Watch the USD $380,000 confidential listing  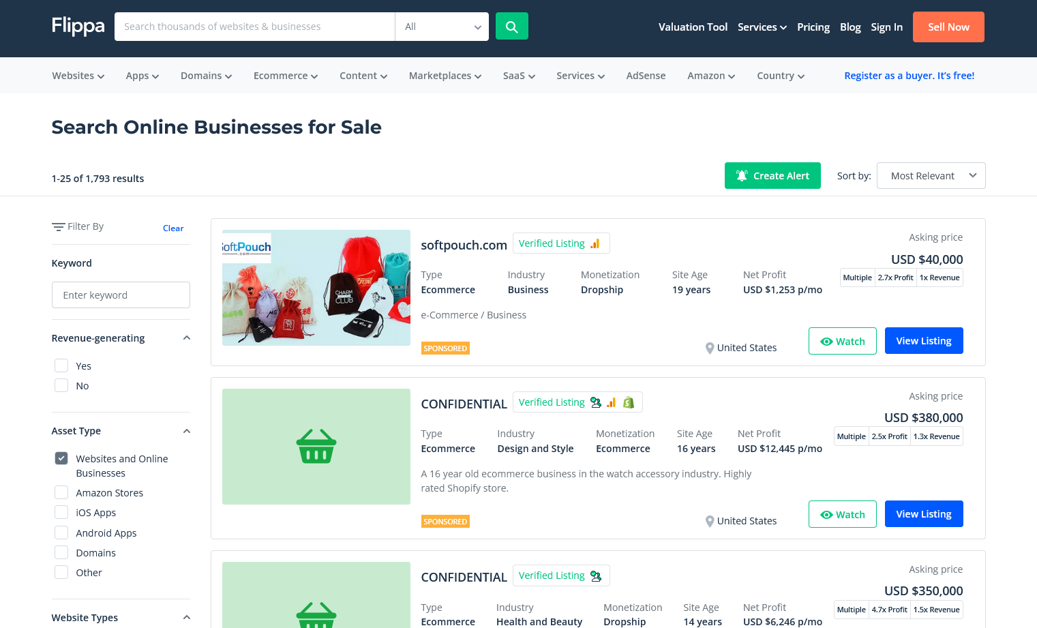[x=842, y=514]
